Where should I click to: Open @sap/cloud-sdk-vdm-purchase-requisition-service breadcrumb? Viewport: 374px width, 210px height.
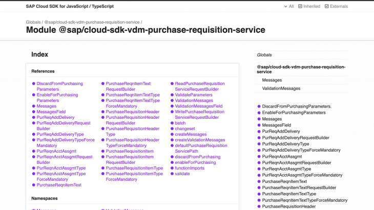coord(92,22)
